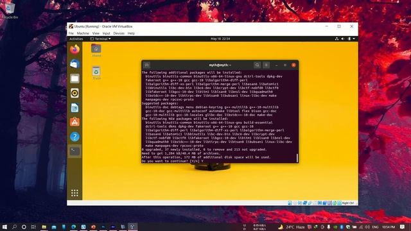Image resolution: width=411 pixels, height=231 pixels.
Task: Click the Windows taskbar clock
Action: pos(389,227)
